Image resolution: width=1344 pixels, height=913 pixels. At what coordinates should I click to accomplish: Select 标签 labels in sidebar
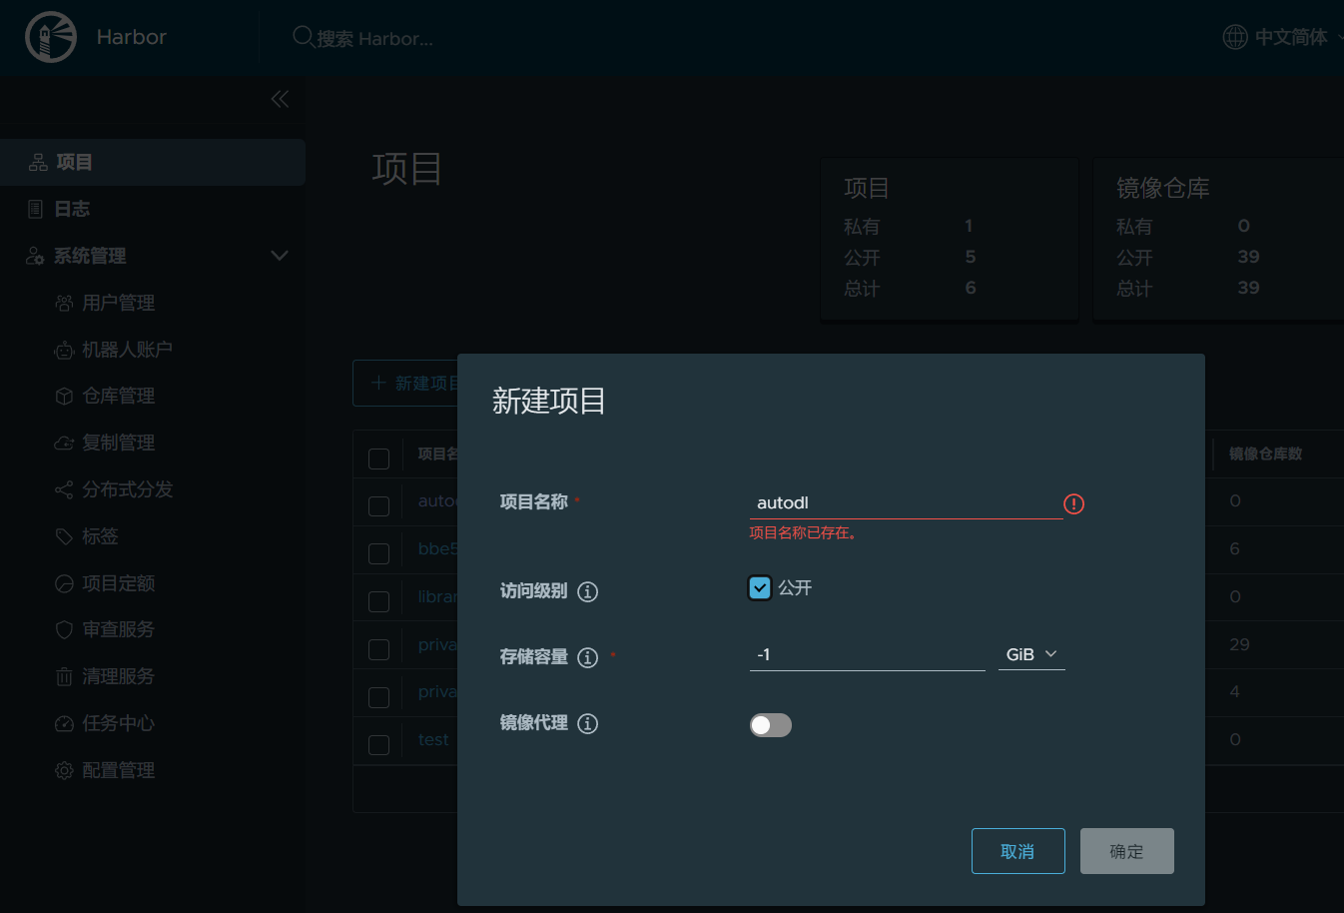point(100,536)
